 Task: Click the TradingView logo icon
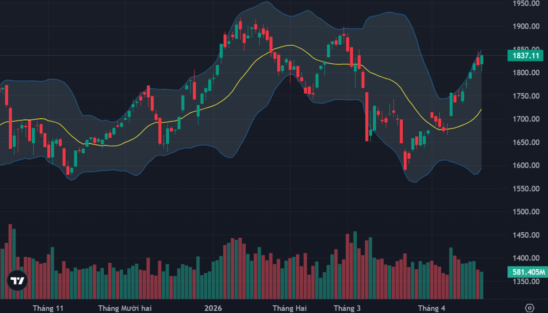point(18,281)
